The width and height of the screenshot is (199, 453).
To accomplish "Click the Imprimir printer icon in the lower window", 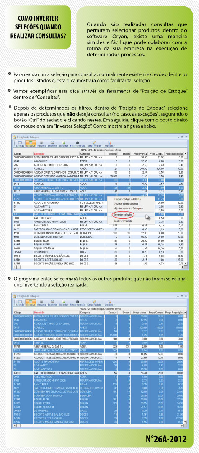I will [x=52, y=303].
